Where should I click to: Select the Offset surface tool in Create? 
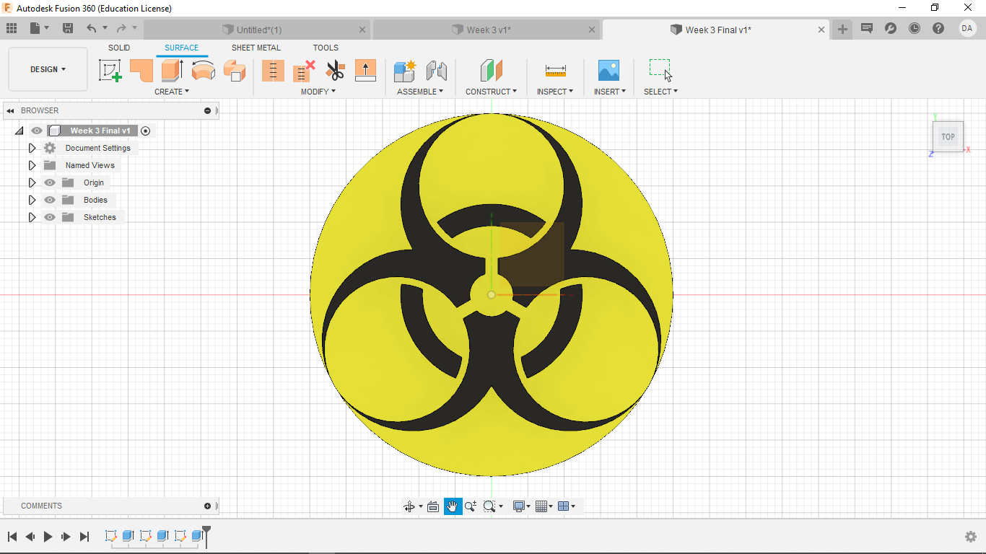(x=235, y=70)
